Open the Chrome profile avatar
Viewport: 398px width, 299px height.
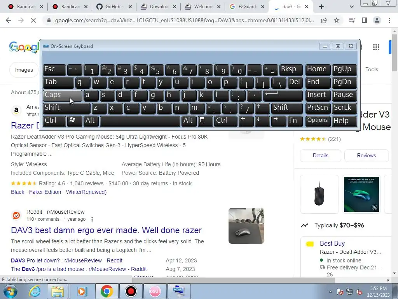coord(377,20)
